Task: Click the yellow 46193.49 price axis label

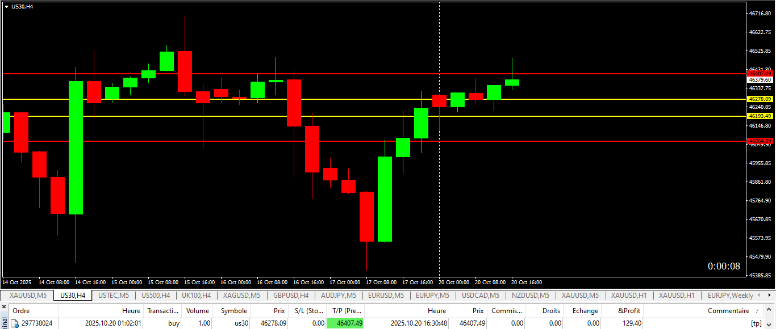Action: (760, 116)
